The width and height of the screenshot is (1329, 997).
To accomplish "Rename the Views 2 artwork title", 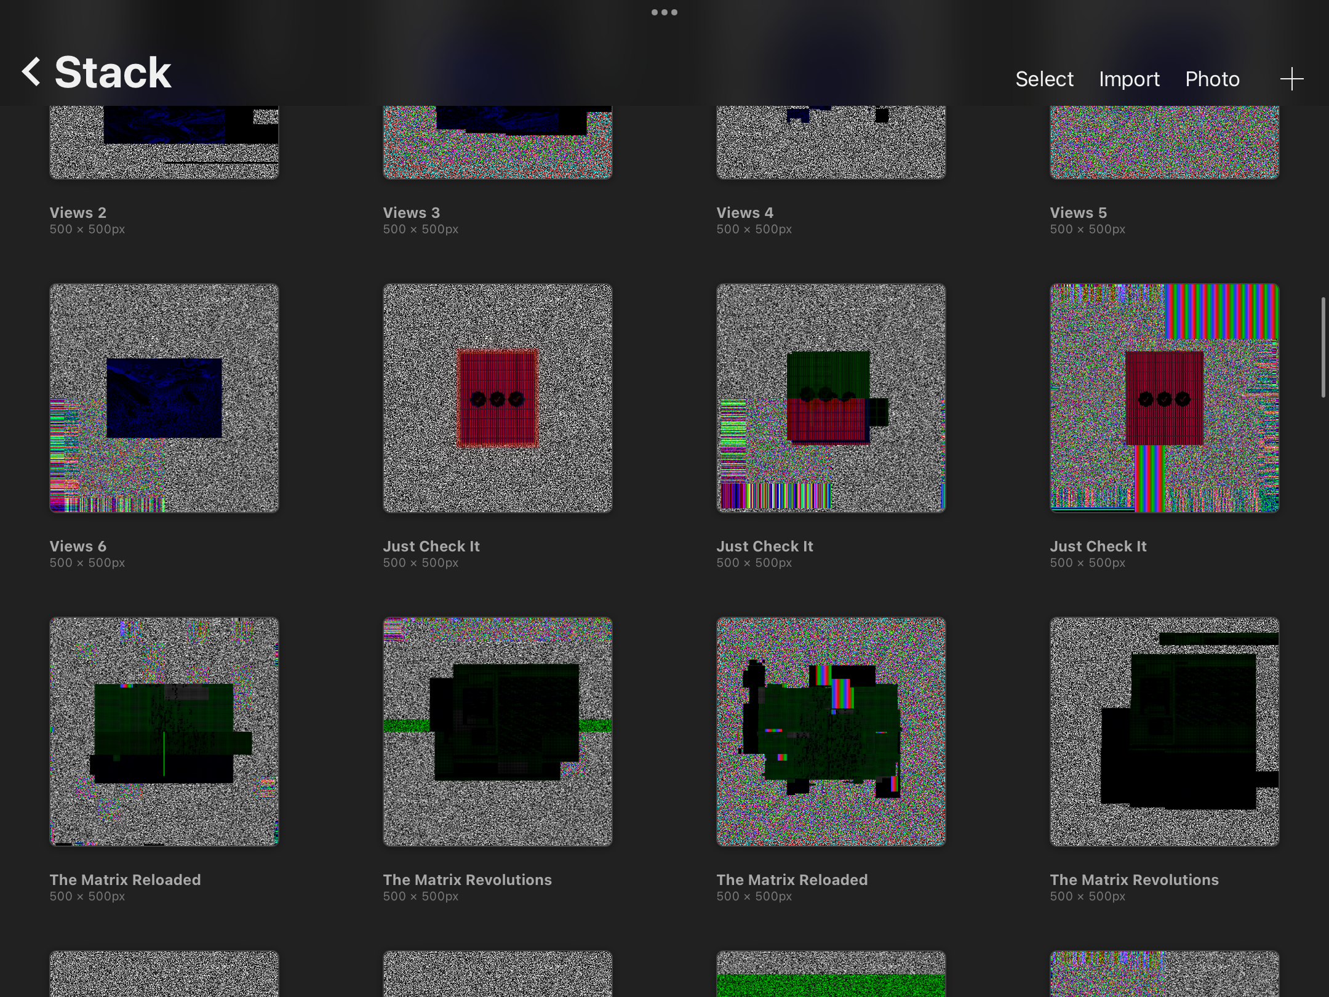I will [78, 213].
